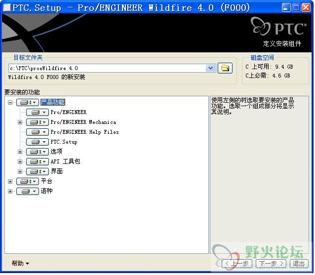Viewport: 315px width, 275px height.
Task: Click the PTC.Setup title bar icon
Action: pyautogui.click(x=7, y=7)
